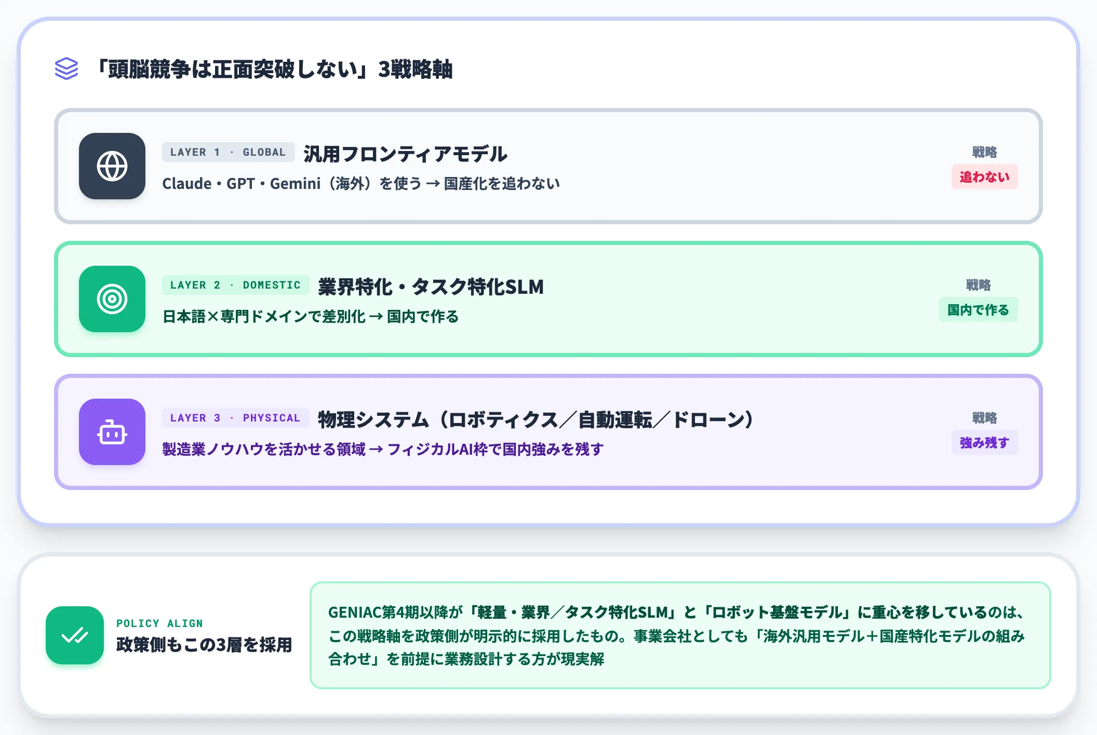This screenshot has height=735, width=1097.
Task: Click the POLICY ALIGN label
Action: (x=159, y=623)
